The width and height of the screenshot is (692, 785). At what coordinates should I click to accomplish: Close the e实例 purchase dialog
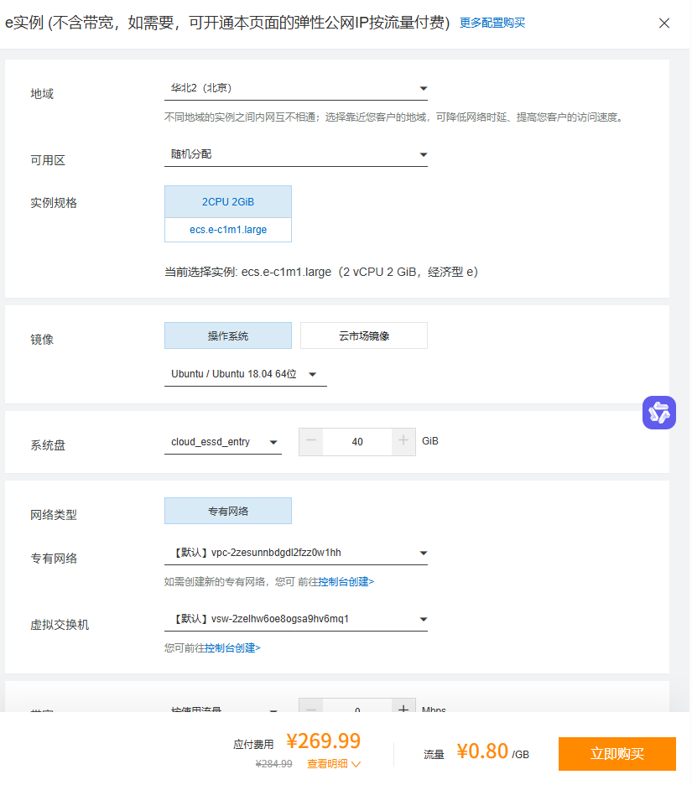[664, 23]
